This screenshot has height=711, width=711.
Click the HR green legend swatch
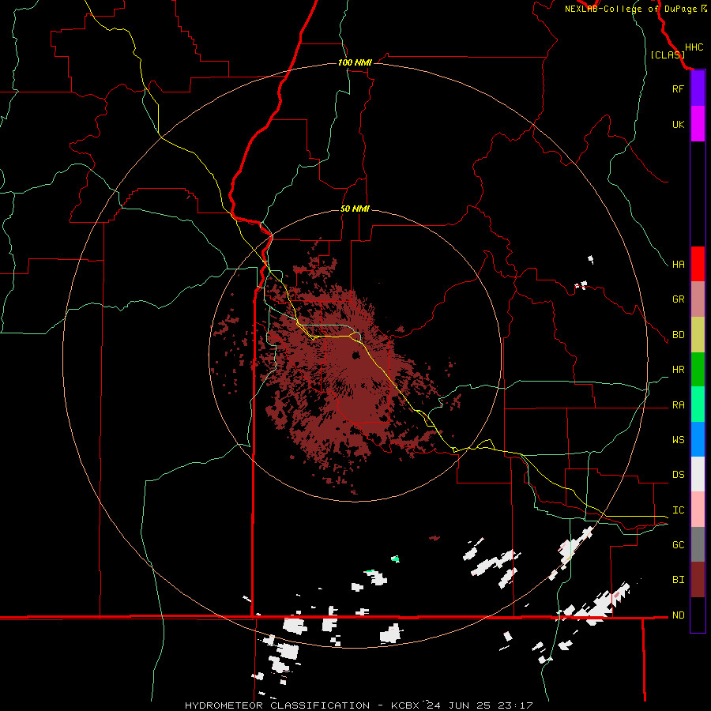698,370
